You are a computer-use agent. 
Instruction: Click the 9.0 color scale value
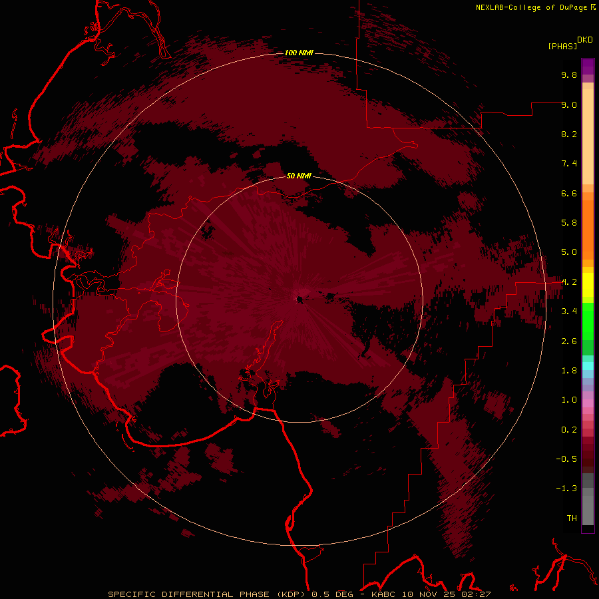tap(569, 104)
